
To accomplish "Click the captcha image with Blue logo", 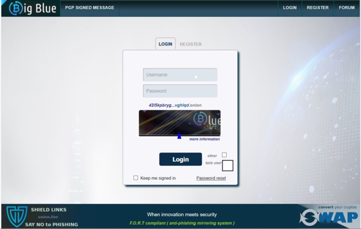I will point(180,123).
